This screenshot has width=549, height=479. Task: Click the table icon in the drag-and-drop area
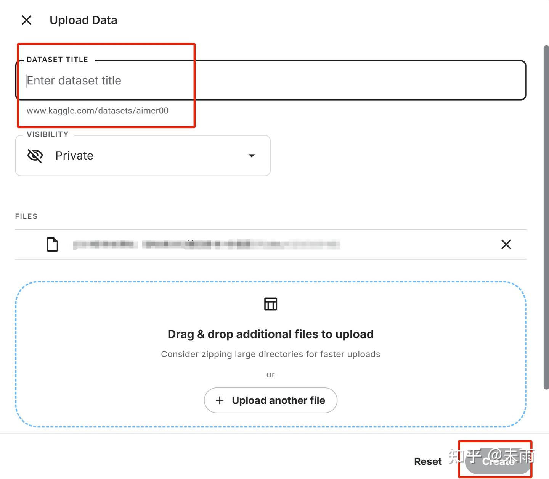(270, 304)
